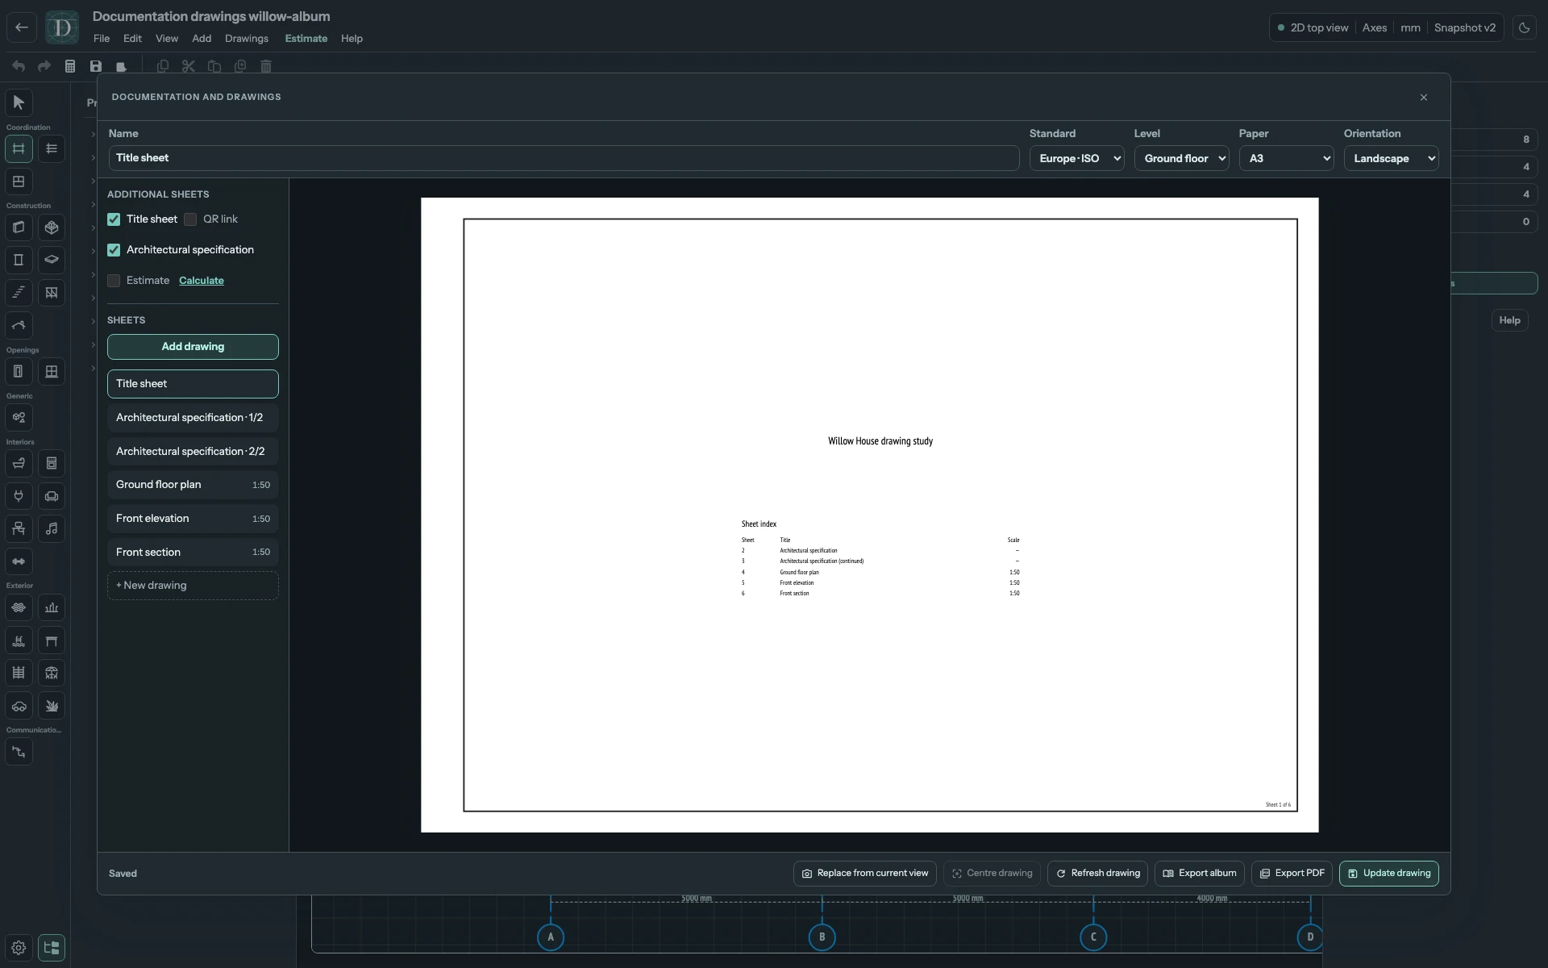Select the bathtub interior tool

(19, 463)
